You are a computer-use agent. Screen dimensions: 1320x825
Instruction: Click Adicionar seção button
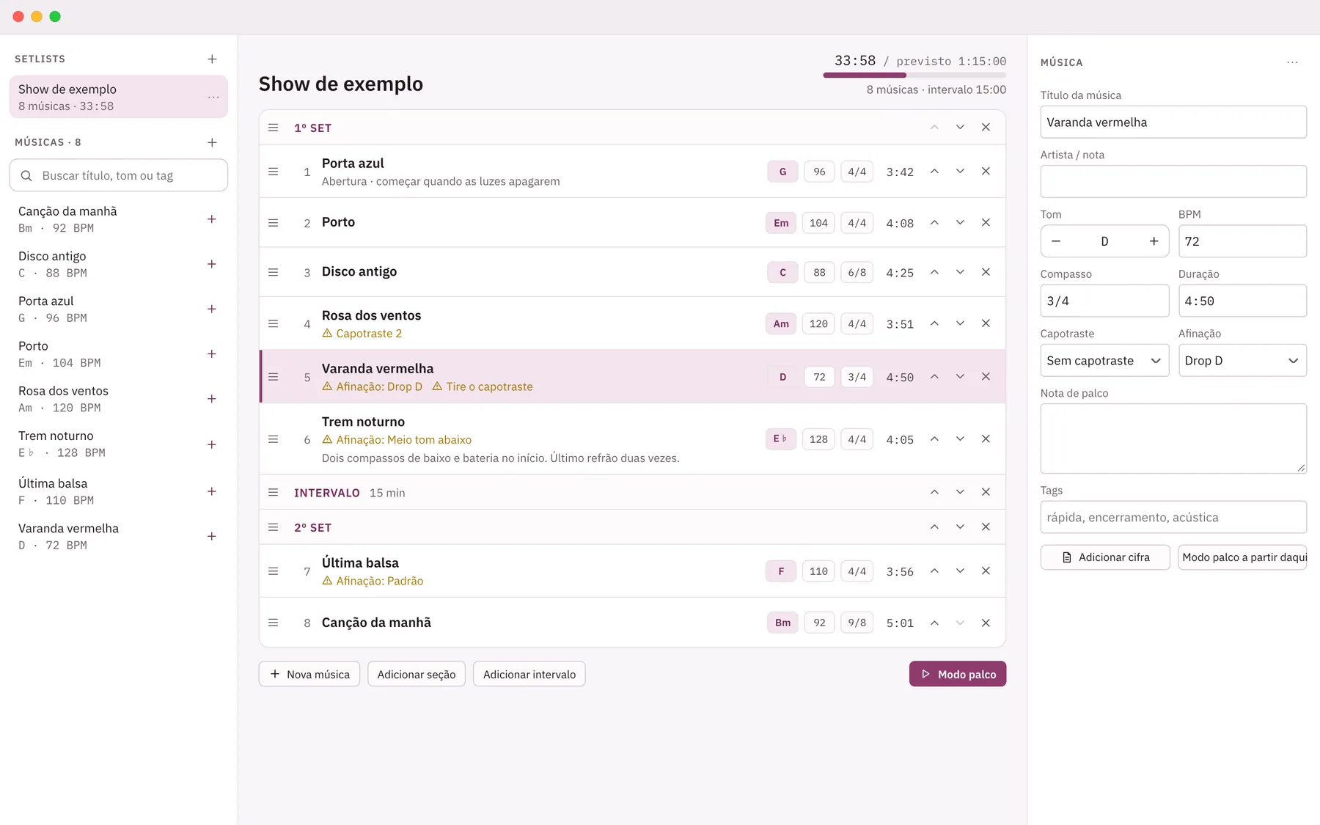coord(417,675)
